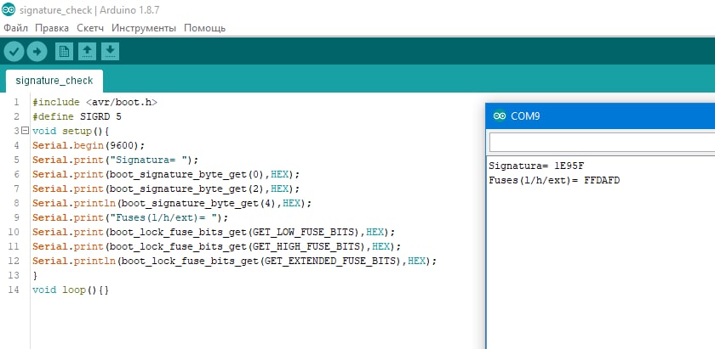
Task: Click the closing brace on line 13
Action: [35, 275]
